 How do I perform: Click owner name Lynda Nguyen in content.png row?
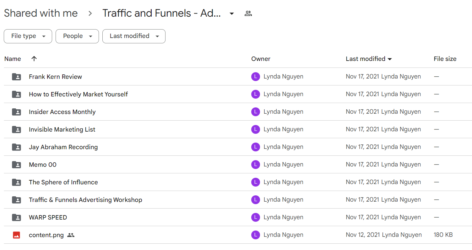point(283,235)
